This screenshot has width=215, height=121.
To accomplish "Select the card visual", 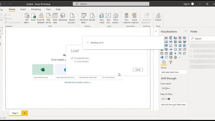I will tap(175, 49).
